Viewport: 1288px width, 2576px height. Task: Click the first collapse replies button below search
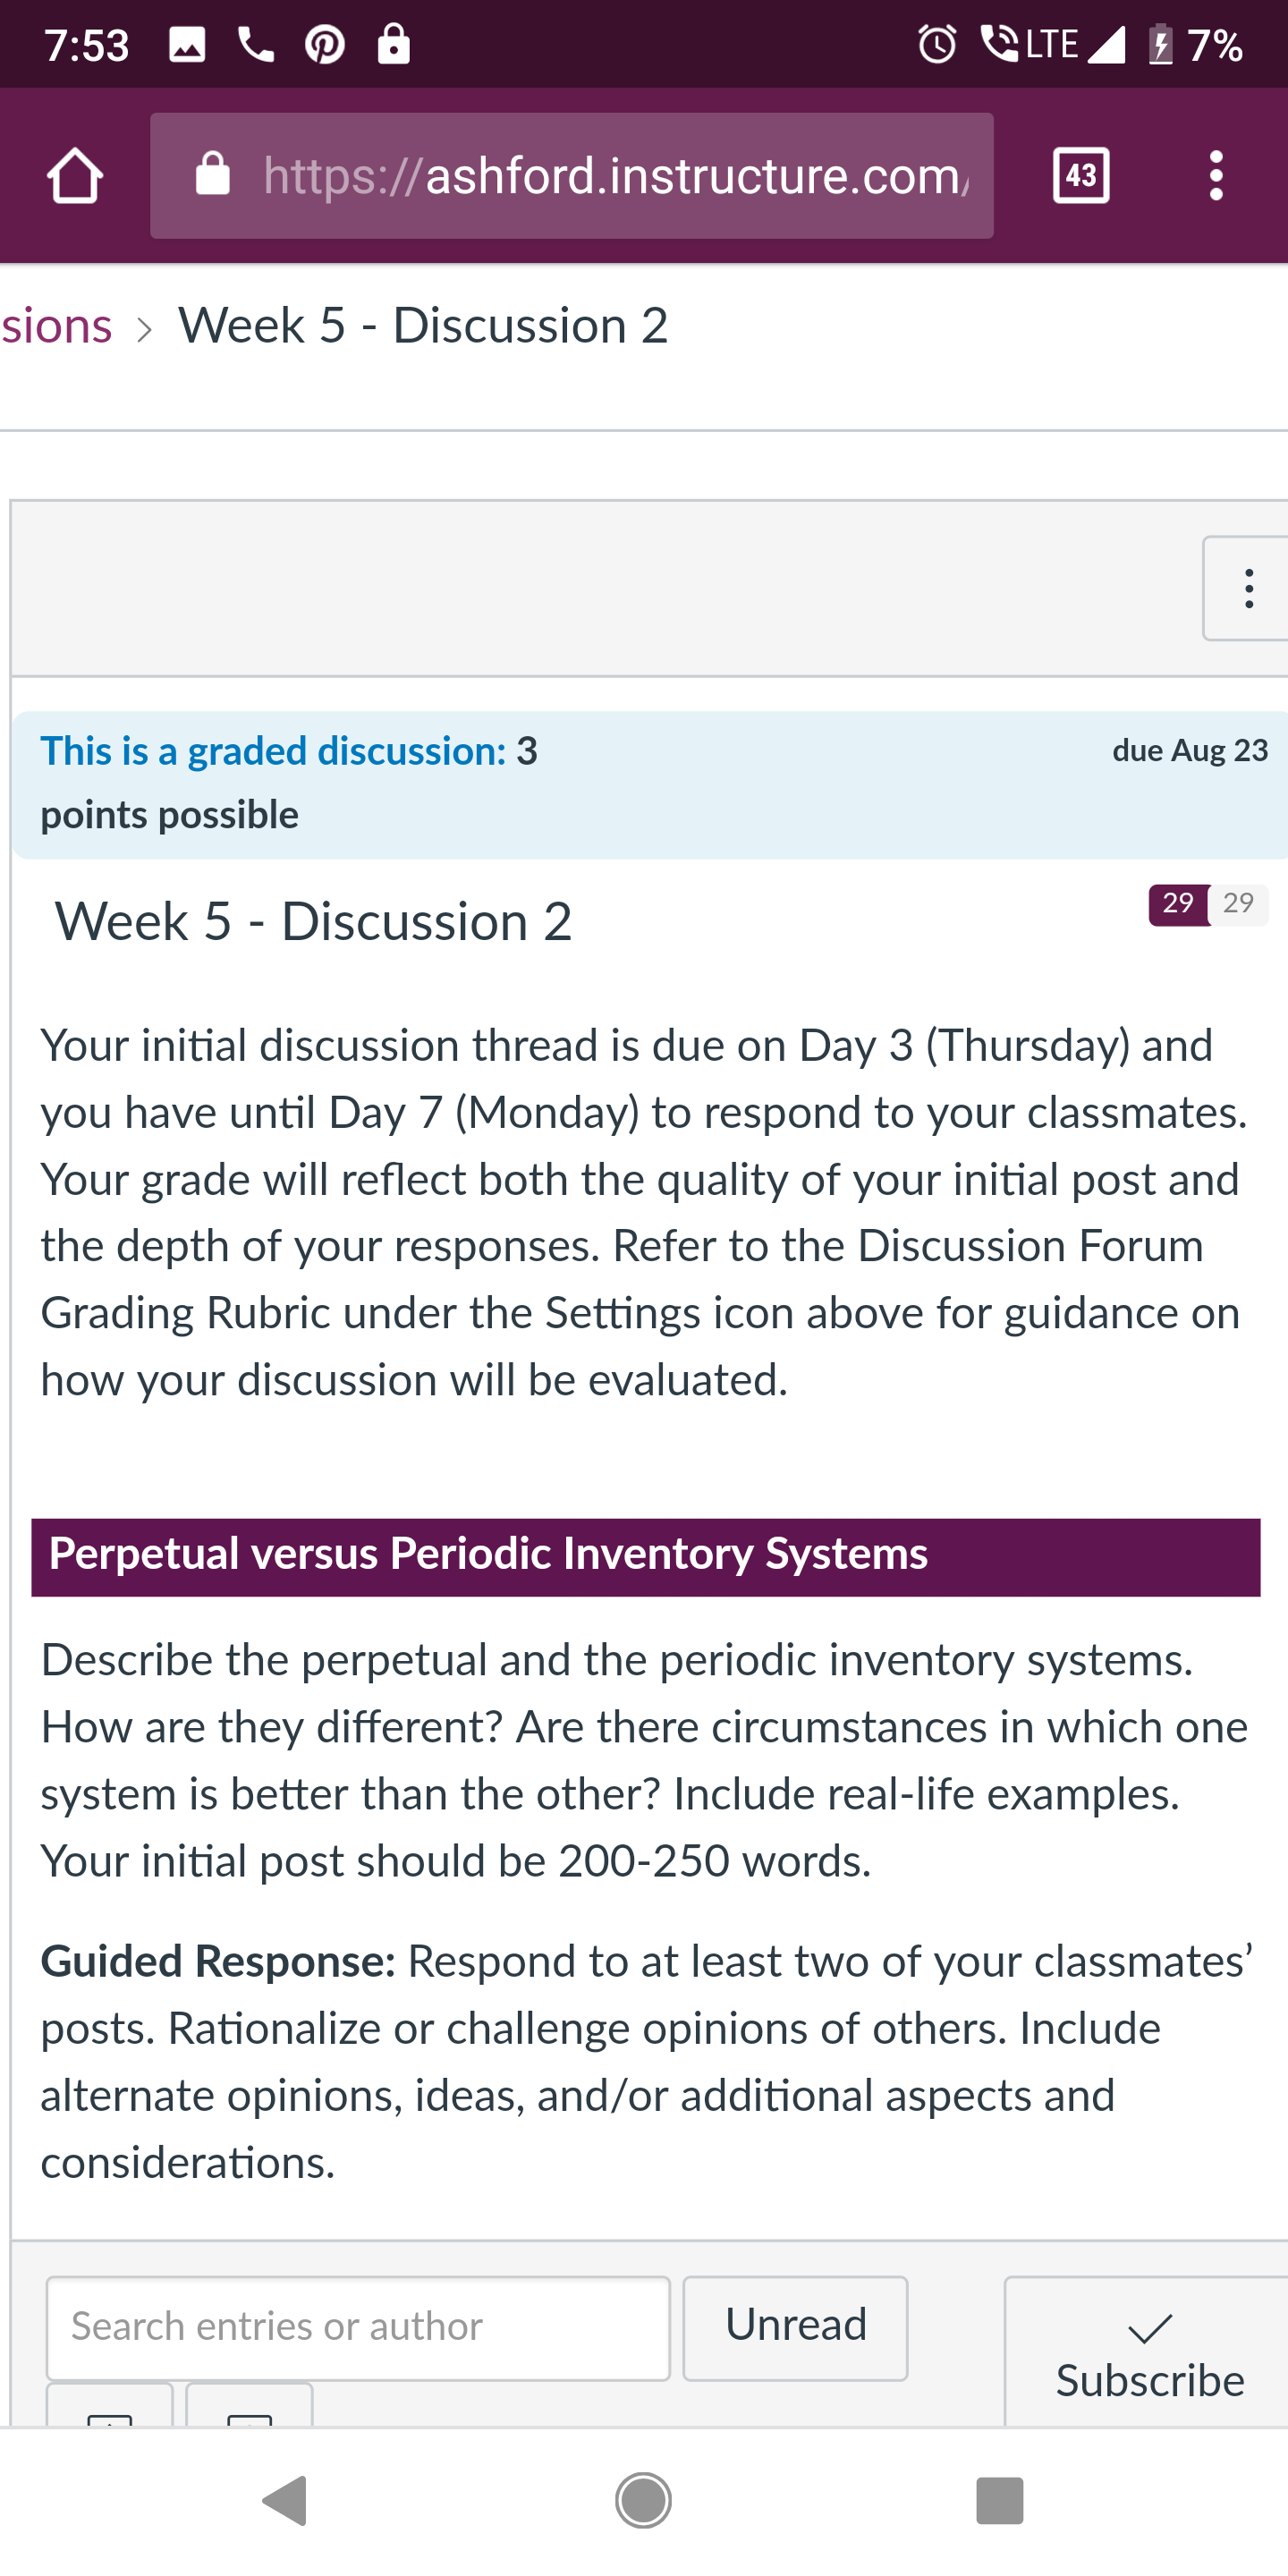[110, 2406]
